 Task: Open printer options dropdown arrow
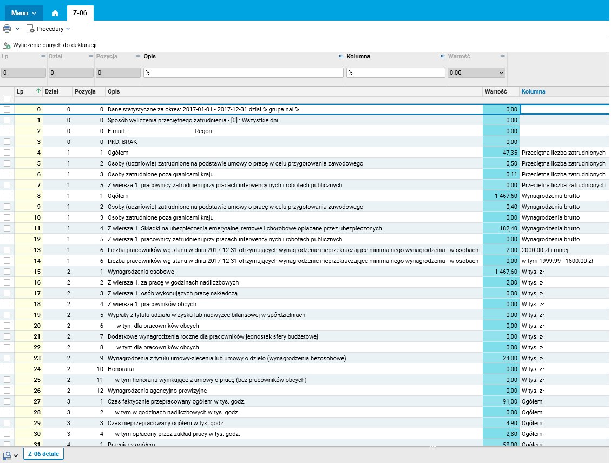click(17, 29)
